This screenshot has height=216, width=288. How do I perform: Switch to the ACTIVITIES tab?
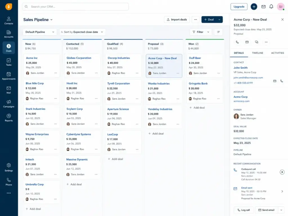pyautogui.click(x=278, y=53)
